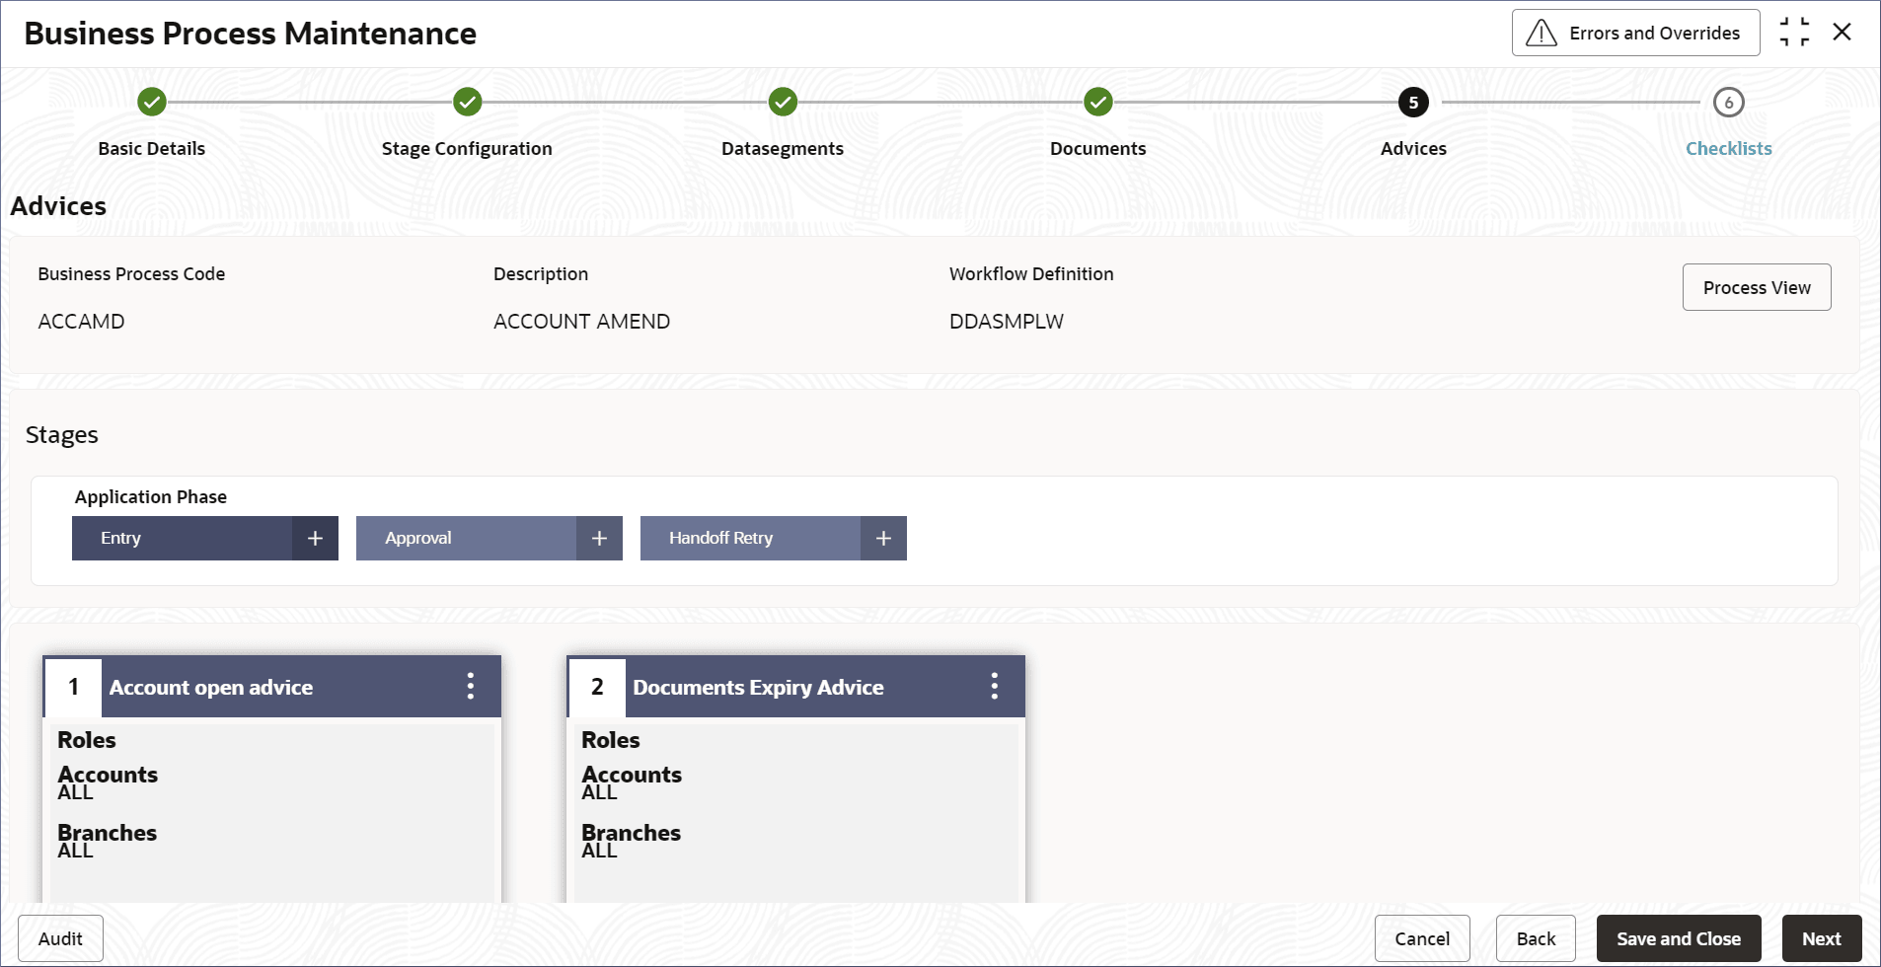1881x967 pixels.
Task: Click the collapse window icon
Action: point(1794,33)
